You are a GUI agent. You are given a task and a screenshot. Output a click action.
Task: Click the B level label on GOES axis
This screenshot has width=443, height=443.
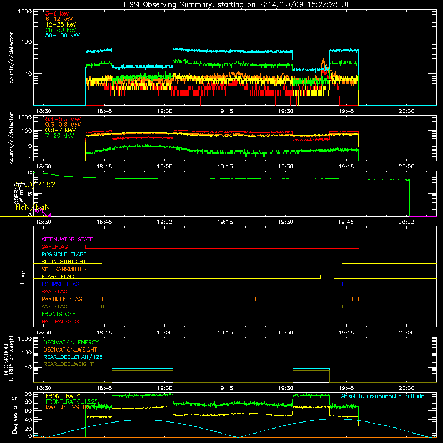tap(30, 194)
